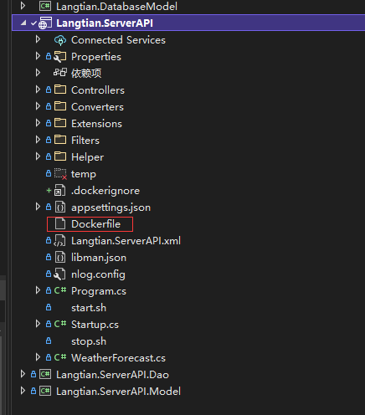
Task: Expand the Langtian.DatabaseModel project node
Action: (23, 6)
